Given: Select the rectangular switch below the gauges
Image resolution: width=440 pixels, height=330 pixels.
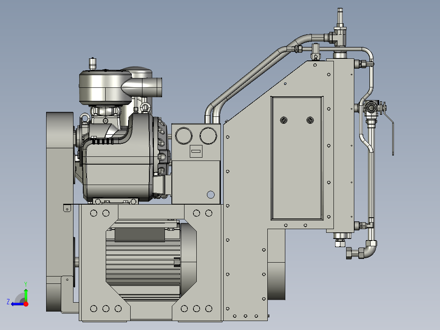Looking at the screenshot, I should click(196, 151).
